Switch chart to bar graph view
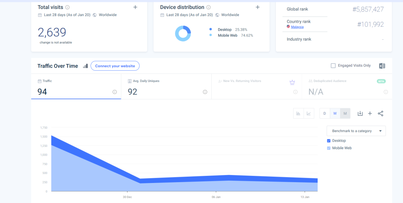Image resolution: width=403 pixels, height=203 pixels. click(x=298, y=113)
